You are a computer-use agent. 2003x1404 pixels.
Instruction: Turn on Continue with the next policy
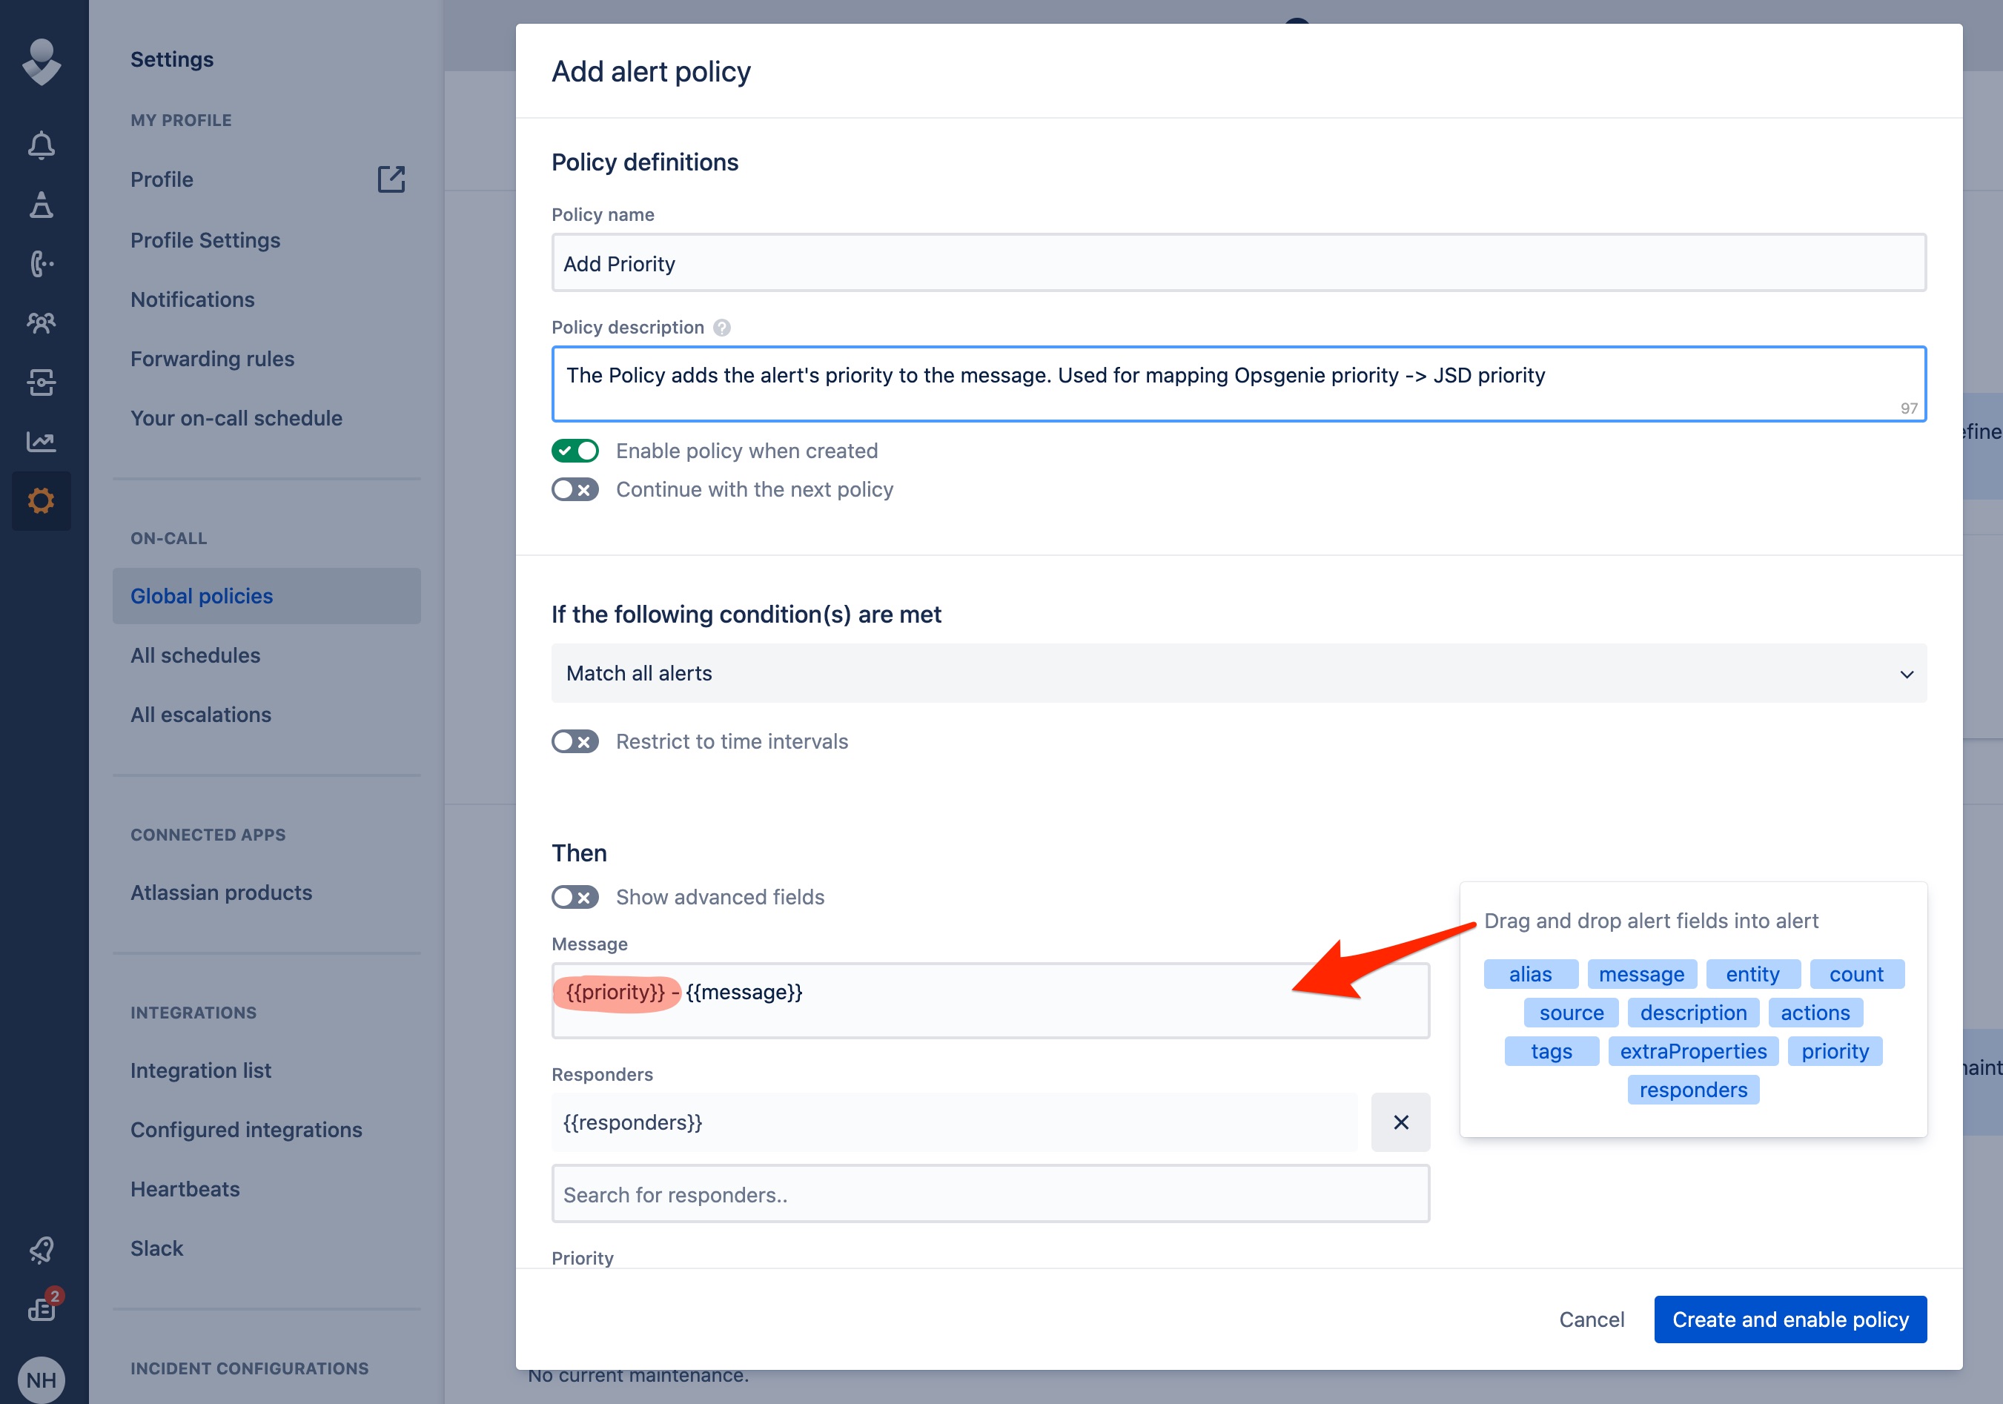pos(575,489)
